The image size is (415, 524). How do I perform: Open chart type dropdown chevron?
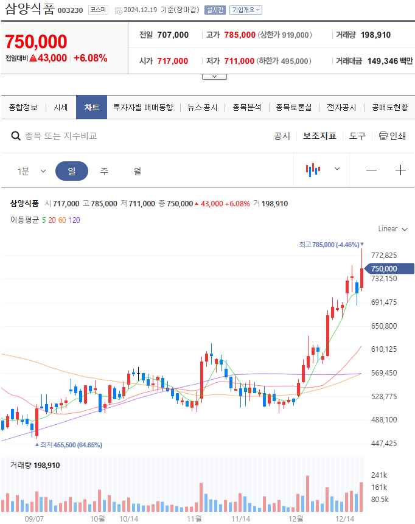click(x=337, y=169)
